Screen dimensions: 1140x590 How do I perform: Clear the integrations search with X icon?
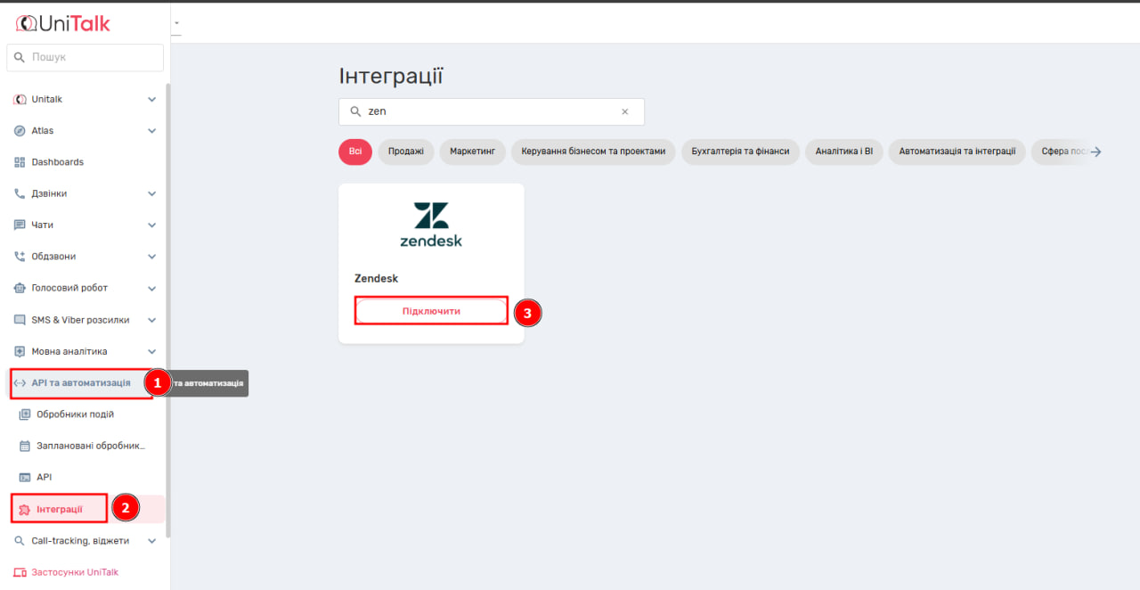(624, 112)
